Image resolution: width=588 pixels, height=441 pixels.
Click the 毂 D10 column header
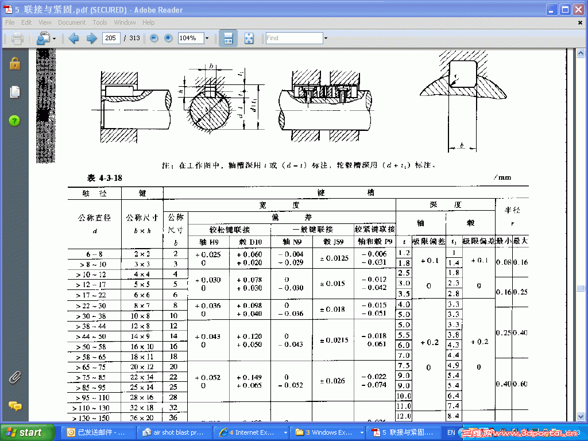(250, 242)
